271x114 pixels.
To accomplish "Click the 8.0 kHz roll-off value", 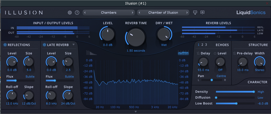I will 51,104.
